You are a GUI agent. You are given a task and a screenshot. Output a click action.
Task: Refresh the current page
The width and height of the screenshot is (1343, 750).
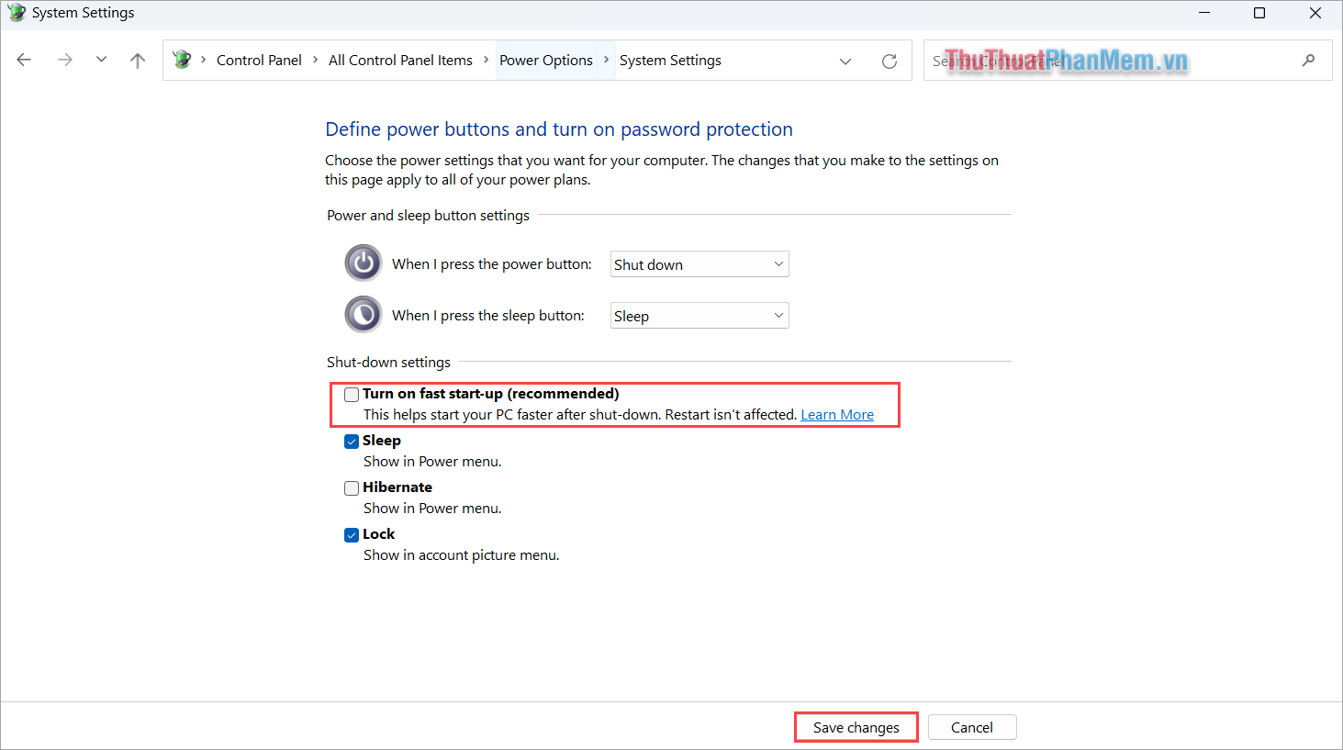[889, 60]
